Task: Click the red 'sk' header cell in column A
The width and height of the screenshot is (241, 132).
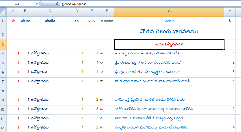Action: point(13,21)
